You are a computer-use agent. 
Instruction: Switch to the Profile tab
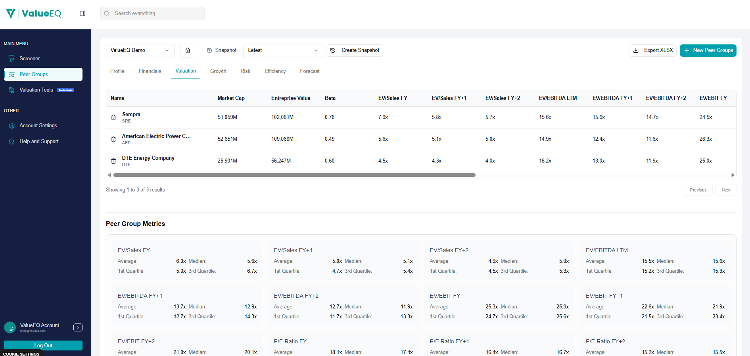(117, 71)
